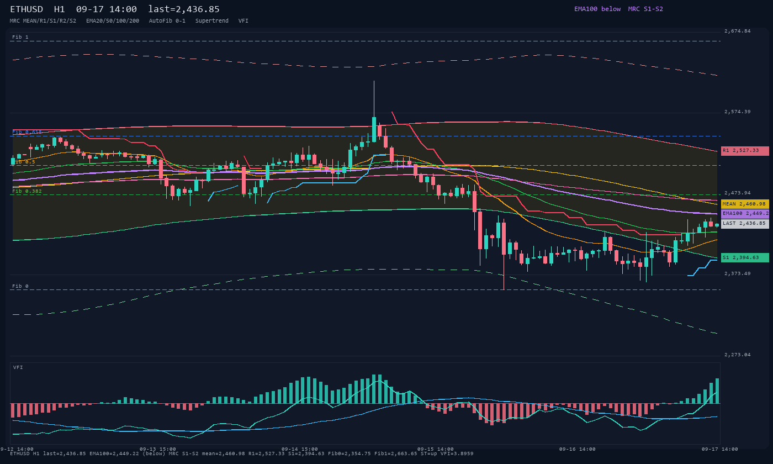Image resolution: width=773 pixels, height=464 pixels.
Task: Select the Fib 1 level label
Action: click(x=20, y=37)
